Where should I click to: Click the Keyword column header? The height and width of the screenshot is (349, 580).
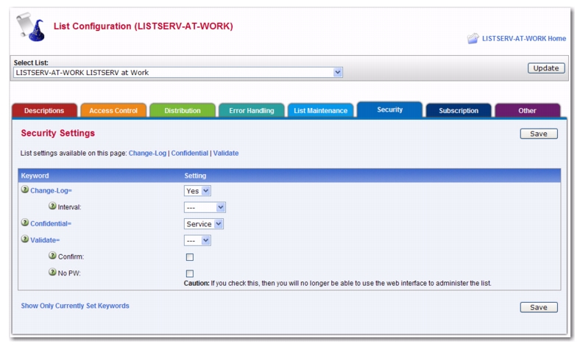coord(35,176)
